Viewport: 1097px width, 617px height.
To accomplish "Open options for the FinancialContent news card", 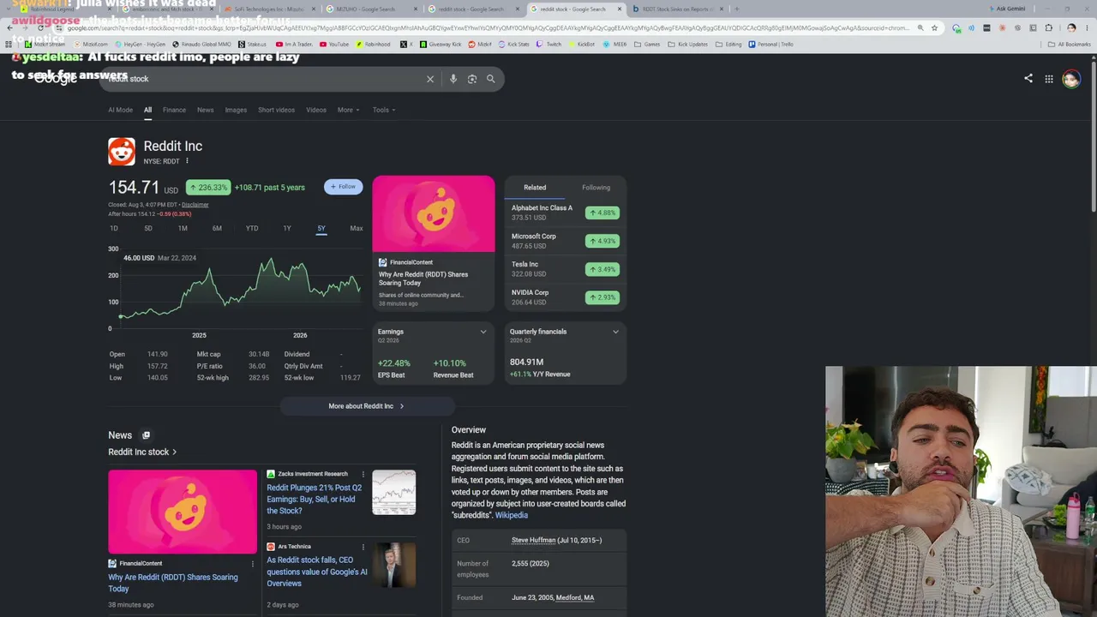I will tap(252, 564).
